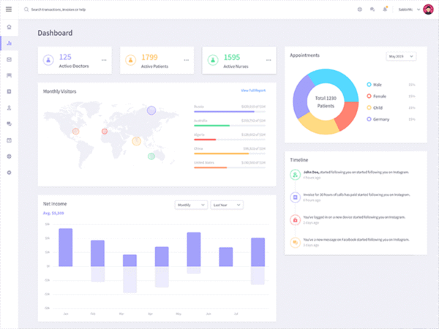Open Active Doctors card options menu
Image resolution: width=439 pixels, height=329 pixels.
(x=104, y=60)
